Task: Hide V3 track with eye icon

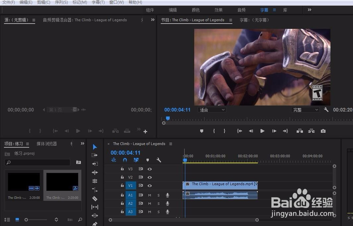Action: point(149,169)
